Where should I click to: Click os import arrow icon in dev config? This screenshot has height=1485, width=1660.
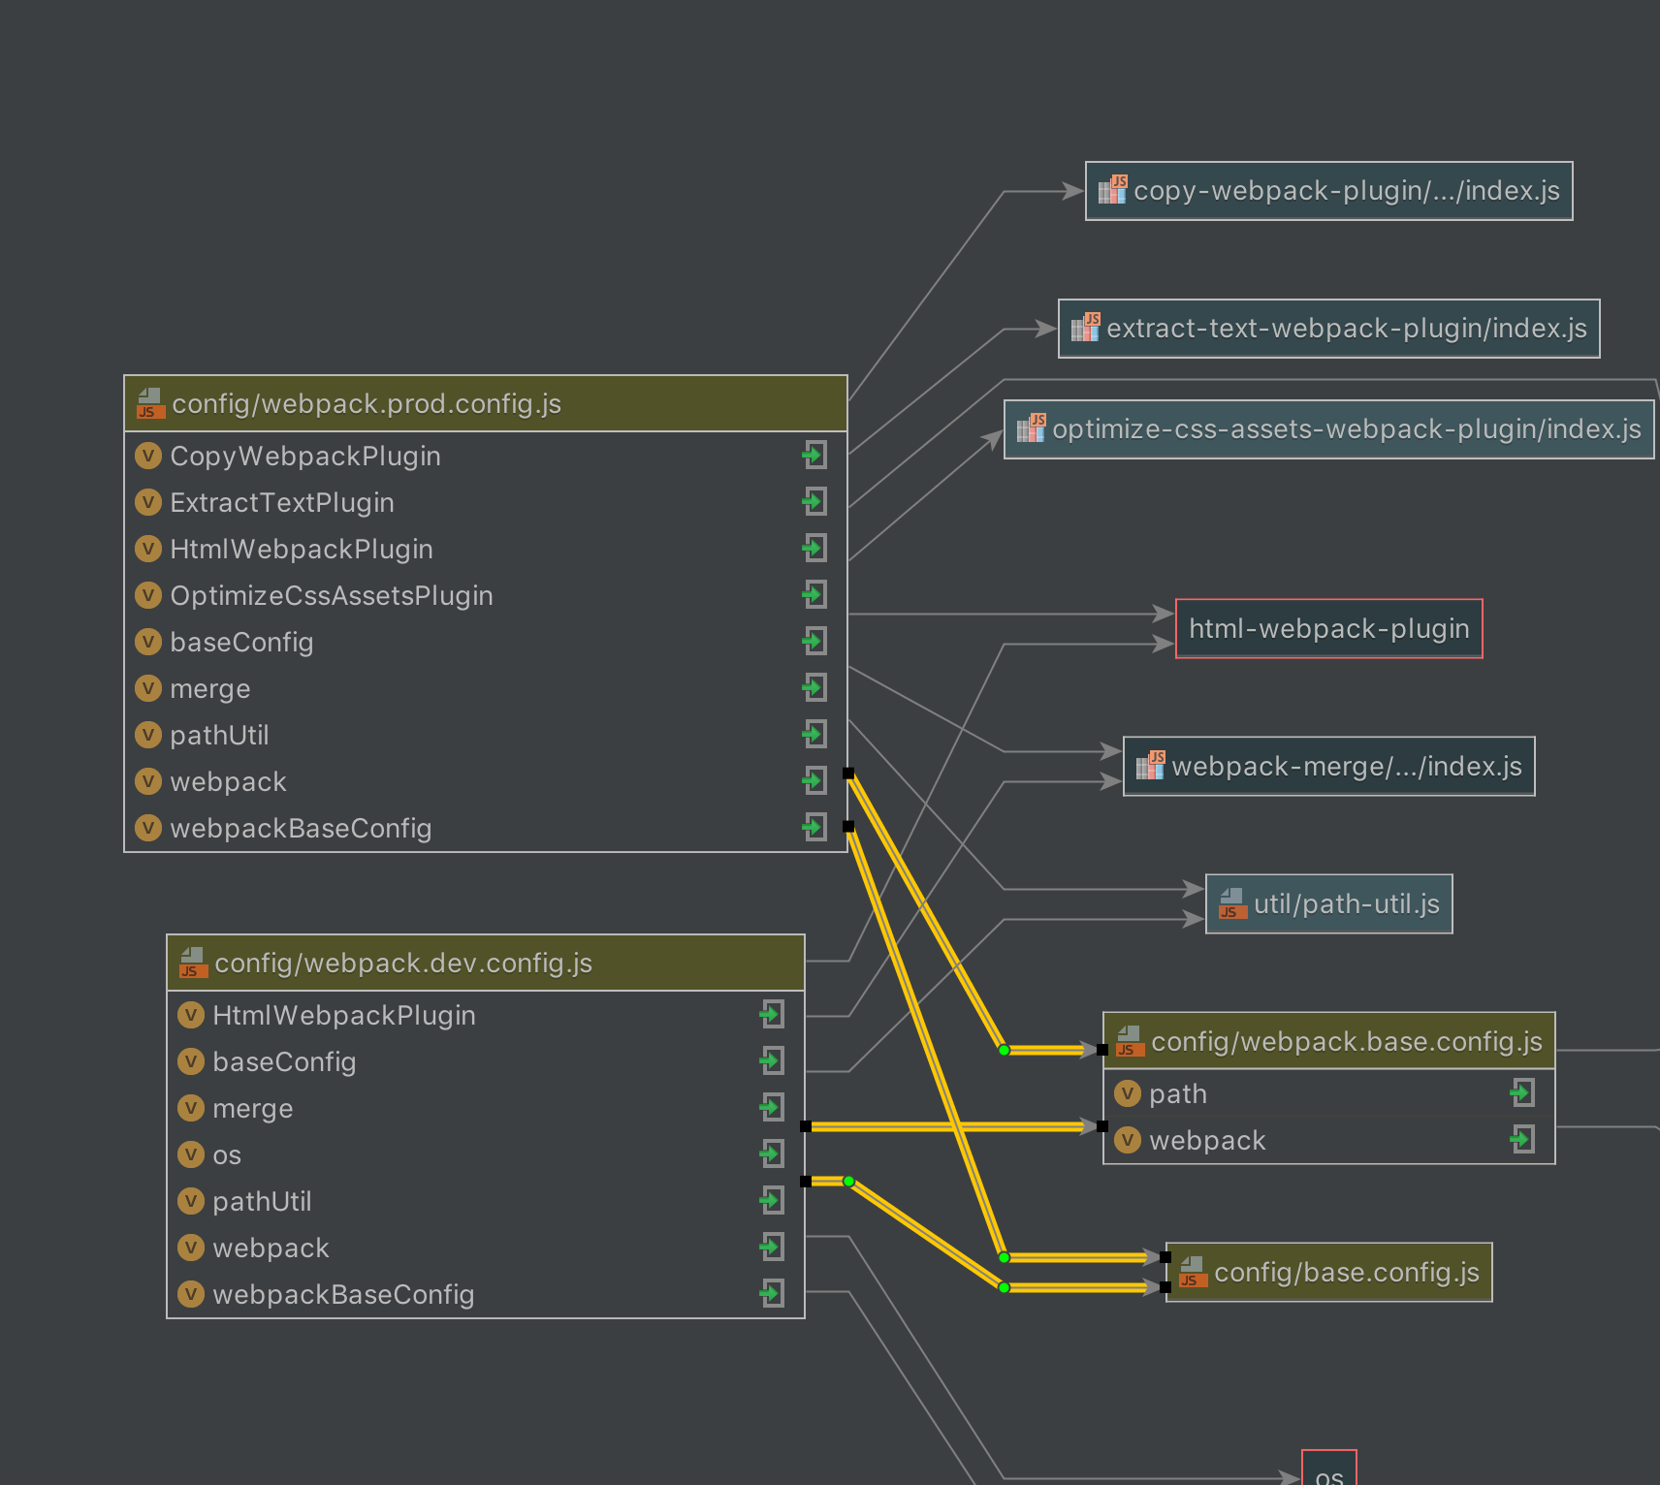(x=772, y=1153)
